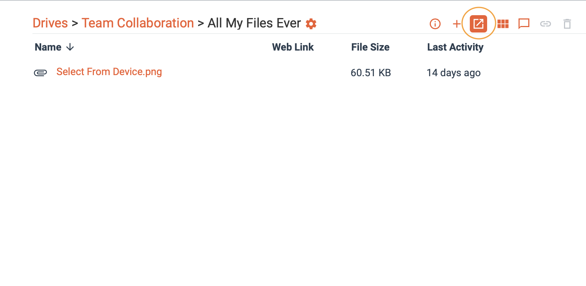Toggle the Name sort direction arrow
The width and height of the screenshot is (586, 286).
click(x=70, y=47)
